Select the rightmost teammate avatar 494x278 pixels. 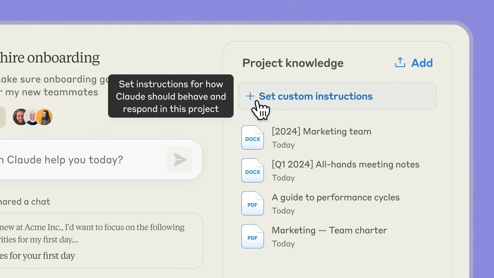pyautogui.click(x=44, y=117)
